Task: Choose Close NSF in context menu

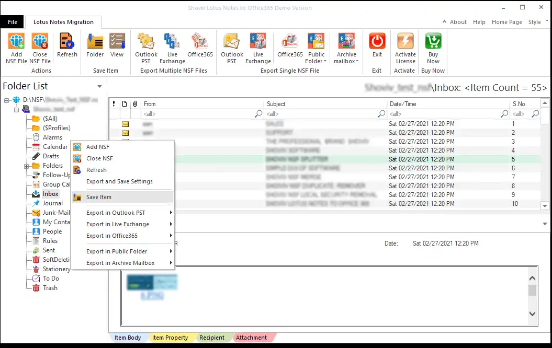Action: pos(122,158)
